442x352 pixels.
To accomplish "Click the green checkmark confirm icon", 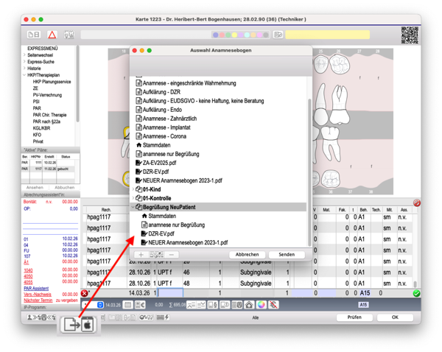I will pos(417,293).
